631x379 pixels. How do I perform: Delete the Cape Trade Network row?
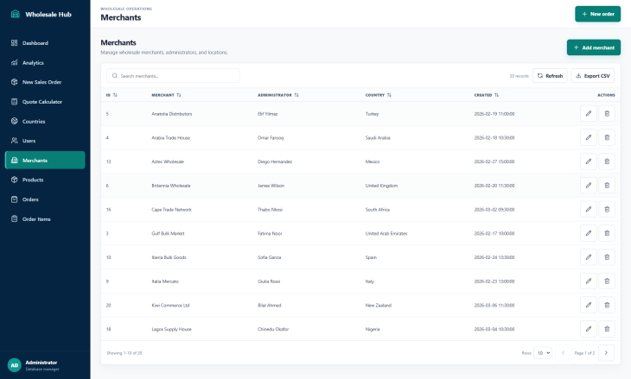(607, 210)
